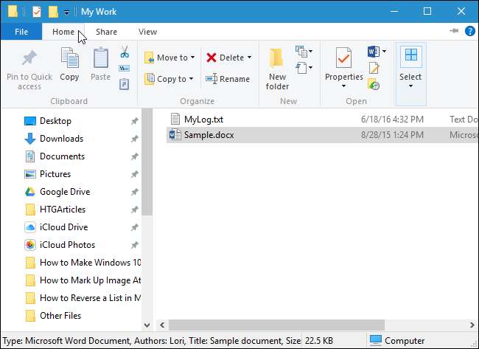The height and width of the screenshot is (349, 479).
Task: Click Properties icon in quick access toolbar
Action: [37, 12]
